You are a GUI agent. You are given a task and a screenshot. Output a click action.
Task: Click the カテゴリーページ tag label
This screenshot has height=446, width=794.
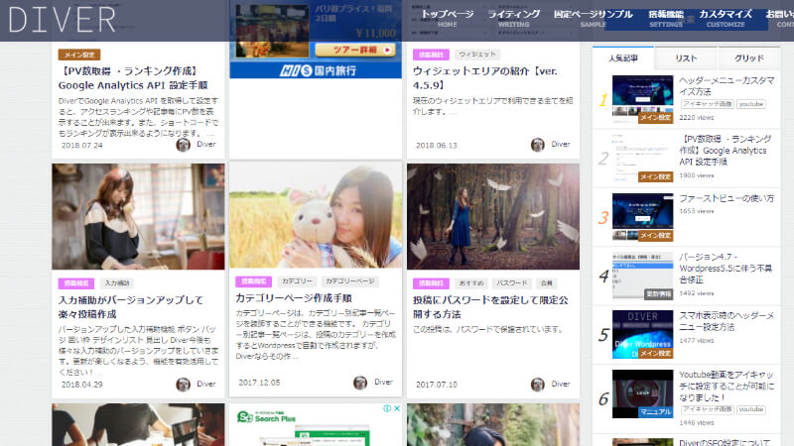[350, 281]
